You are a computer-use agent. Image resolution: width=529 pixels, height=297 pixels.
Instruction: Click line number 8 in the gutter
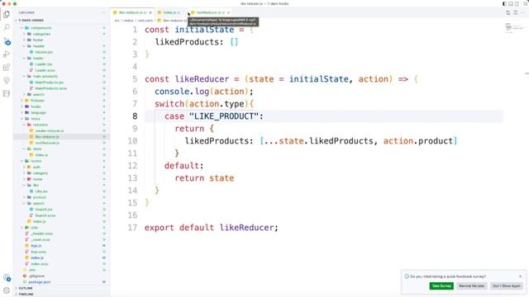tap(135, 116)
